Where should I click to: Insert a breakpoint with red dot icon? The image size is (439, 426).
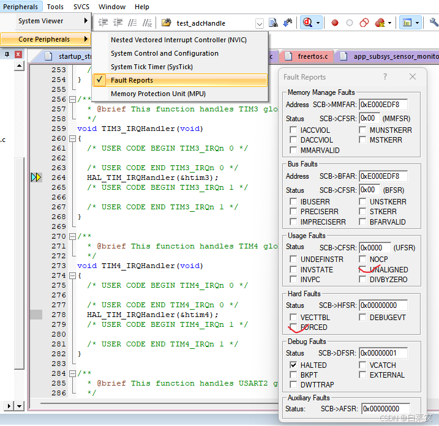(x=335, y=23)
